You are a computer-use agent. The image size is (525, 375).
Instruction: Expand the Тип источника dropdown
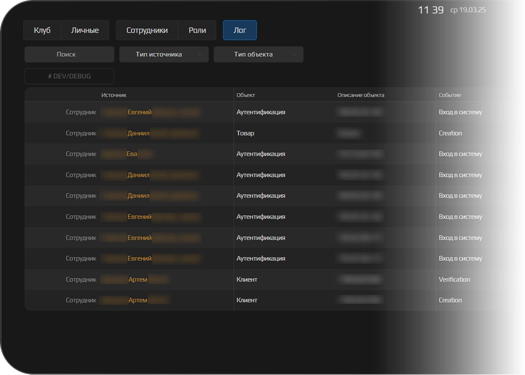(164, 54)
